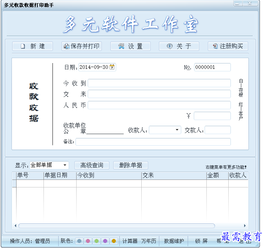Open the 设置 settings button
The image size is (265, 248).
(130, 46)
